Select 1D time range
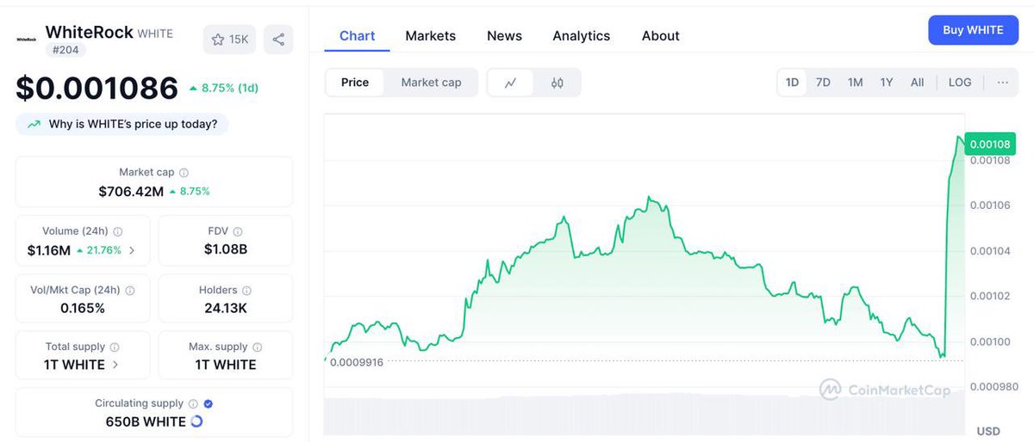1034x442 pixels. [x=792, y=83]
